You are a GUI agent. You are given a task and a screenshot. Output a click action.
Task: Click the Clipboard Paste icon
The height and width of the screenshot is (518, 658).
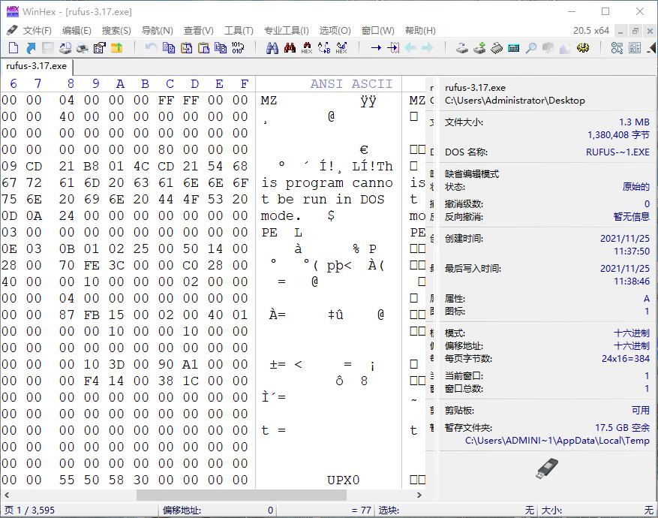[x=203, y=48]
